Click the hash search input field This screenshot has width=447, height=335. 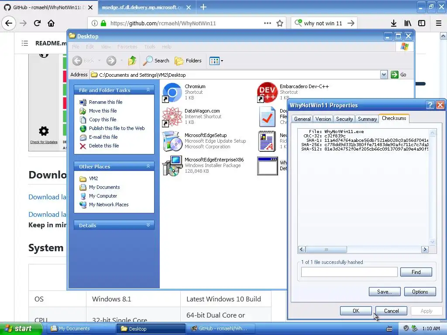point(349,272)
